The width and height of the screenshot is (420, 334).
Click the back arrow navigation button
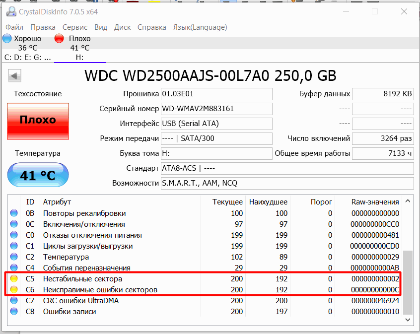pos(14,75)
